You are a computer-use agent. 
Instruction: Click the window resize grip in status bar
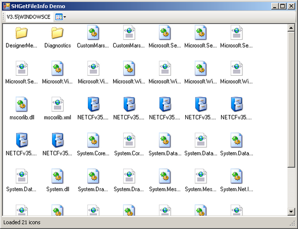tap(292, 223)
